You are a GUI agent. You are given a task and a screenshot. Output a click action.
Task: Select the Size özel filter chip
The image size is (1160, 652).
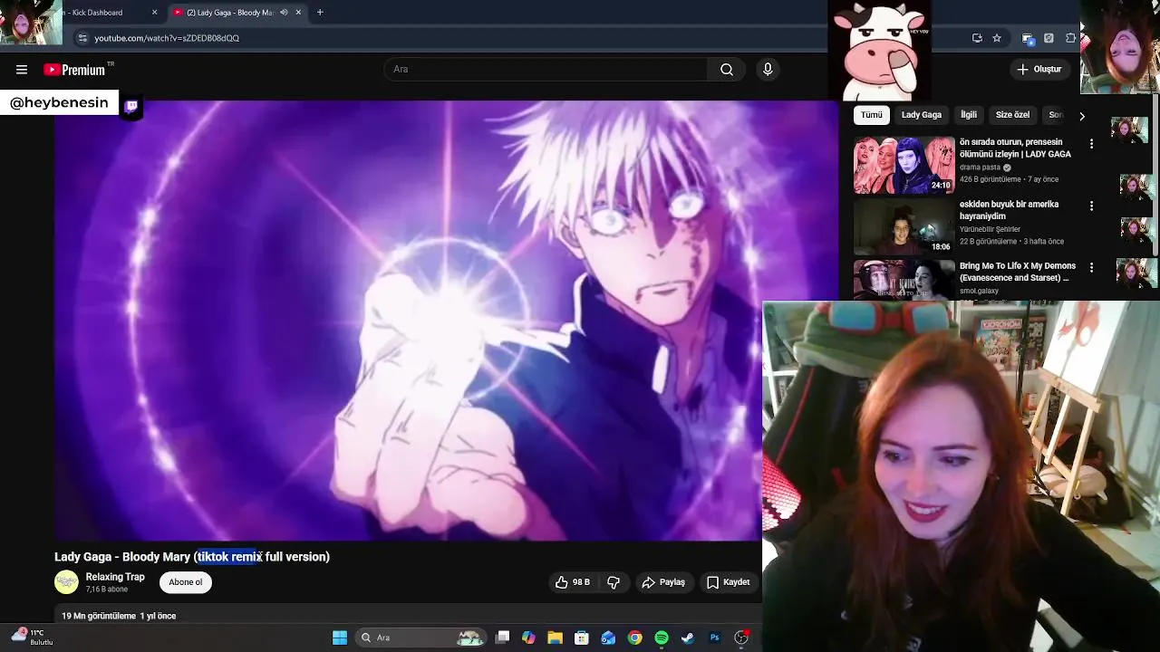point(1012,115)
